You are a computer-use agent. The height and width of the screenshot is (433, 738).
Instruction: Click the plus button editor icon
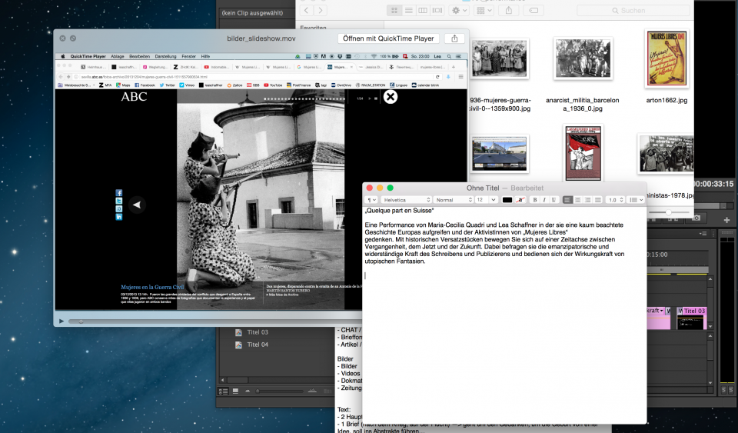pos(726,220)
